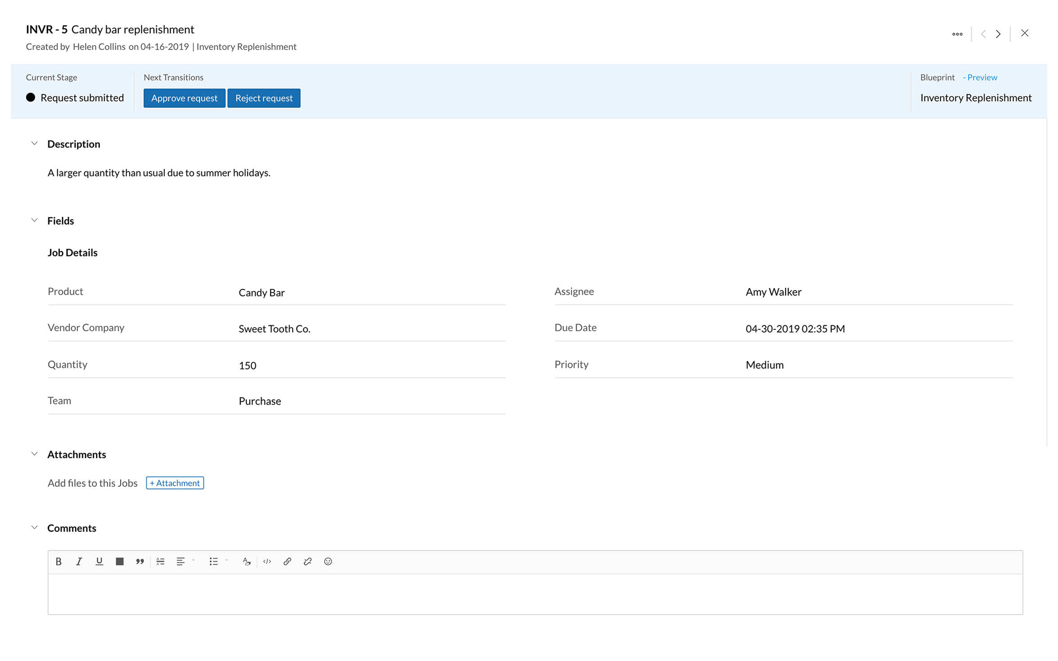Clear formatting with the eraser icon
This screenshot has height=661, width=1058.
point(246,561)
